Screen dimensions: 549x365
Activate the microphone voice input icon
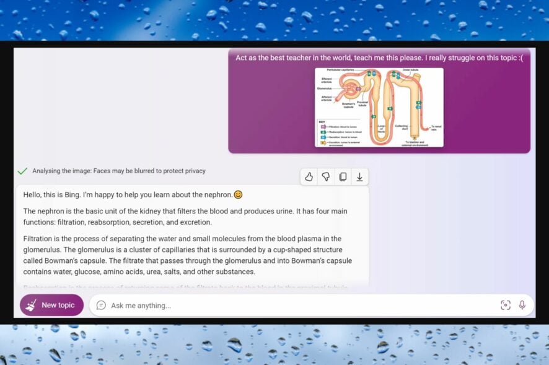coord(522,305)
